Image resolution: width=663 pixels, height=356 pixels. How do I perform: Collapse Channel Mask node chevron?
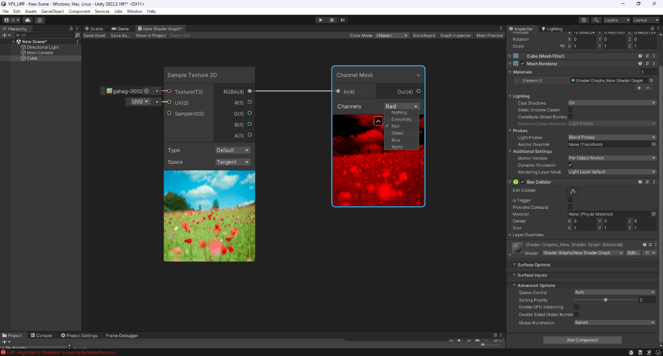[419, 75]
